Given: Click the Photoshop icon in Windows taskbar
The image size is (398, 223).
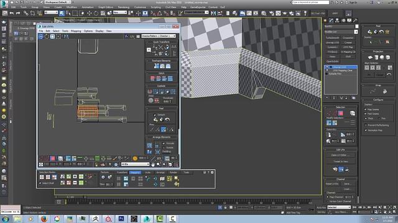Looking at the screenshot, I should [x=121, y=219].
